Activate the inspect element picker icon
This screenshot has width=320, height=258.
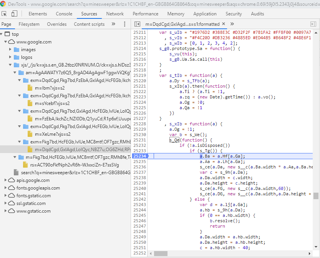5,14
